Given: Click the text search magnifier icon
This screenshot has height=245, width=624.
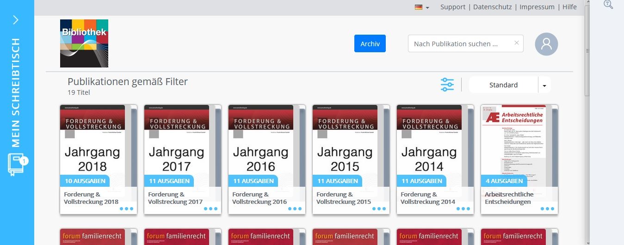Looking at the screenshot, I should coord(608,5).
